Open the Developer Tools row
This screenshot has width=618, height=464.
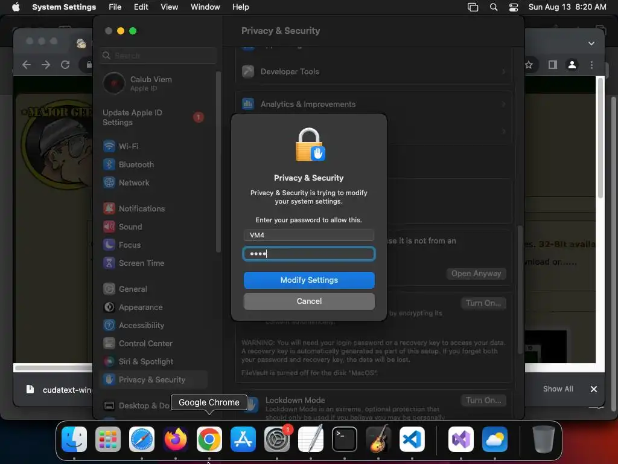click(x=374, y=72)
